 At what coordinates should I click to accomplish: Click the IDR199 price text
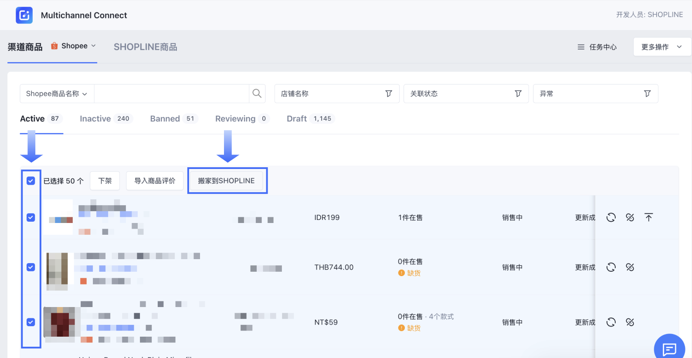327,217
